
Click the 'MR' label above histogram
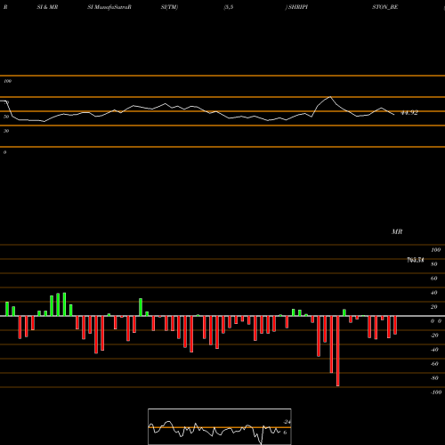(397, 231)
